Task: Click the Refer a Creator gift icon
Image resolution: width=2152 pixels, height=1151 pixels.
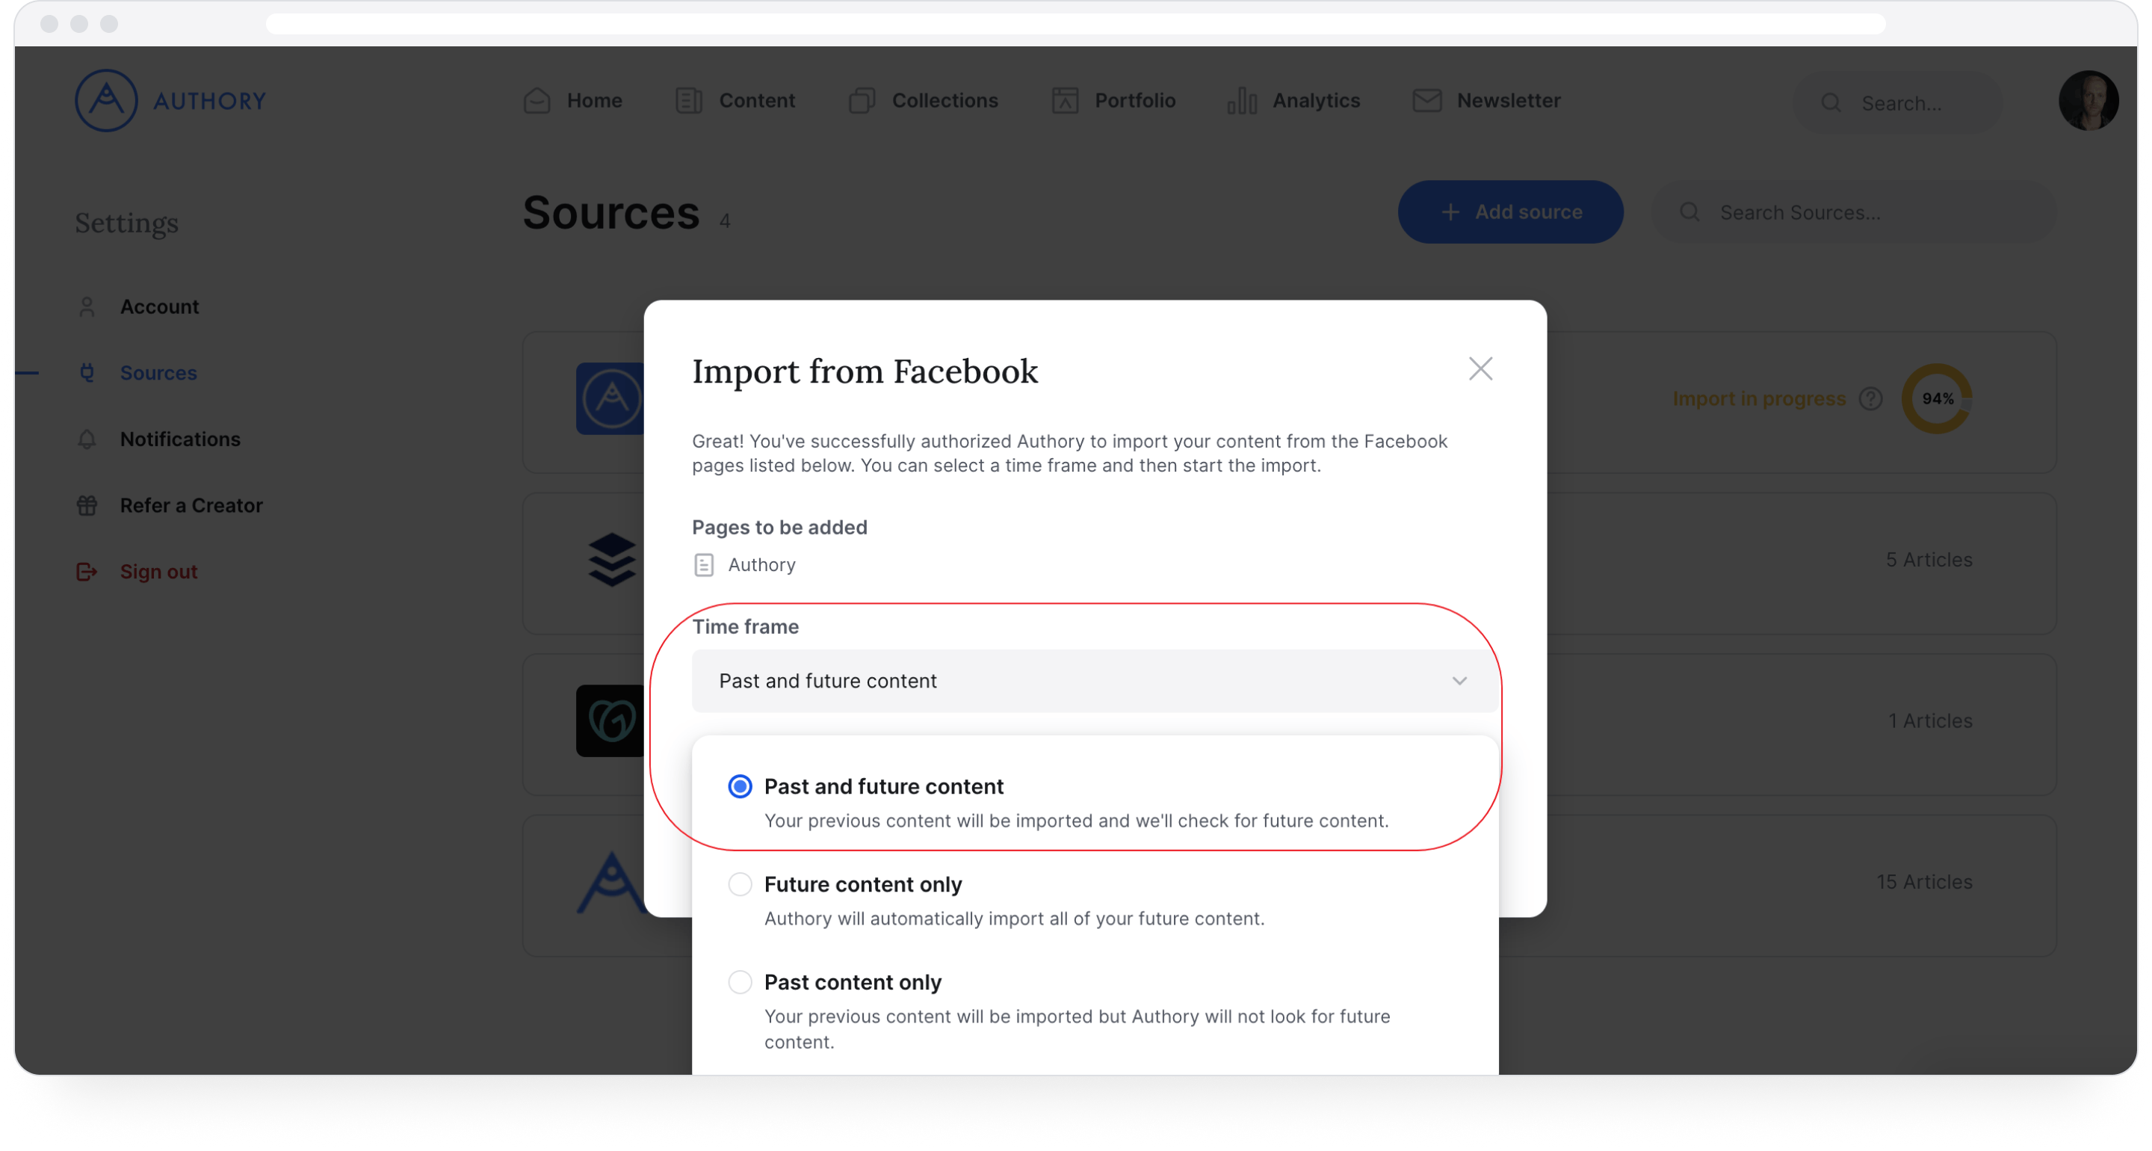Action: click(87, 504)
